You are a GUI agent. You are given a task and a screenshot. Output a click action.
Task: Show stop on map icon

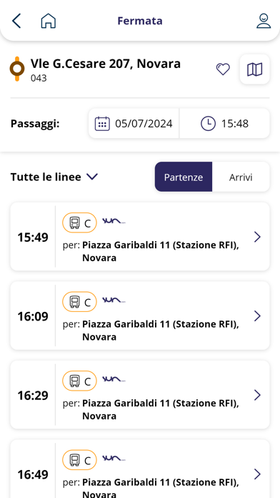(x=254, y=69)
